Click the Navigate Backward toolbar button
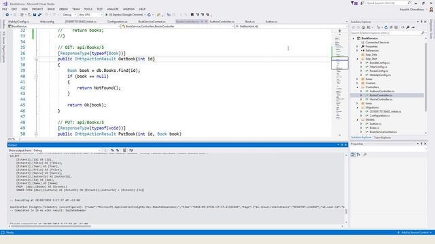The height and width of the screenshot is (244, 435). [x=7, y=15]
